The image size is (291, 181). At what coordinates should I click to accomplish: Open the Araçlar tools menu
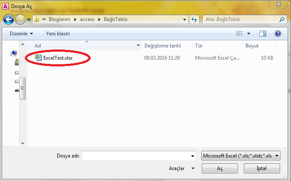point(177,168)
